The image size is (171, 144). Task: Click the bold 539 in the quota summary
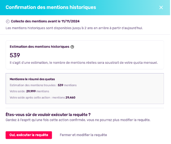coord(60,85)
